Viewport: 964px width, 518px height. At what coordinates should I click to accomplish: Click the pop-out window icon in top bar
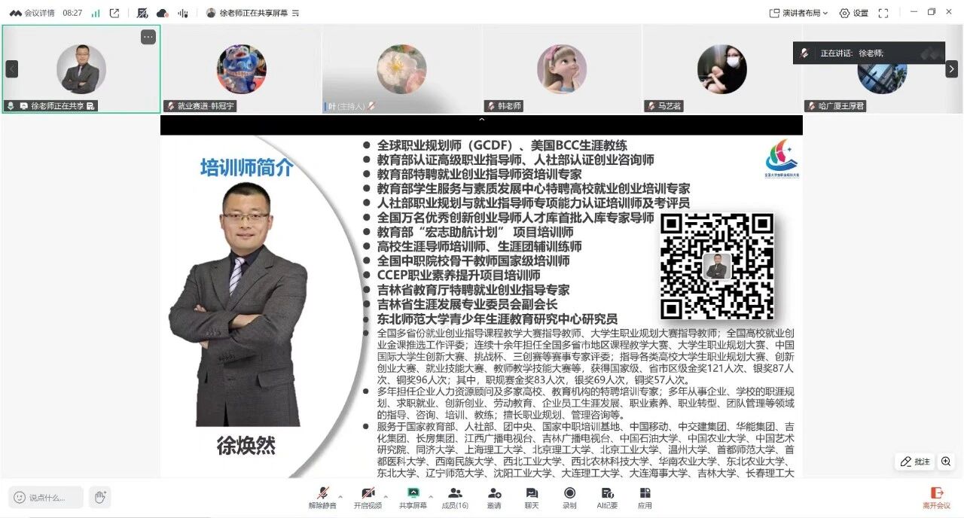pyautogui.click(x=114, y=13)
